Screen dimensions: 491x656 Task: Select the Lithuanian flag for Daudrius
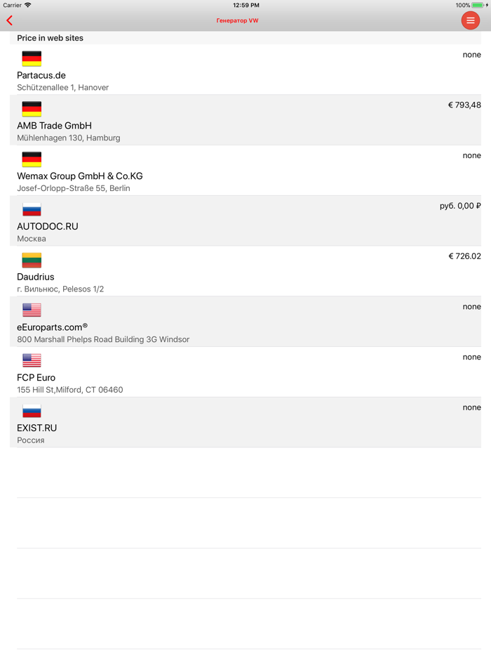31,258
